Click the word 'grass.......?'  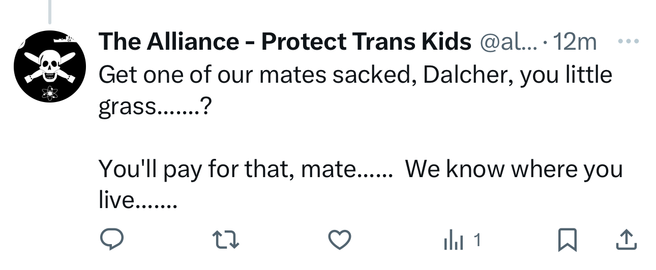(x=153, y=108)
